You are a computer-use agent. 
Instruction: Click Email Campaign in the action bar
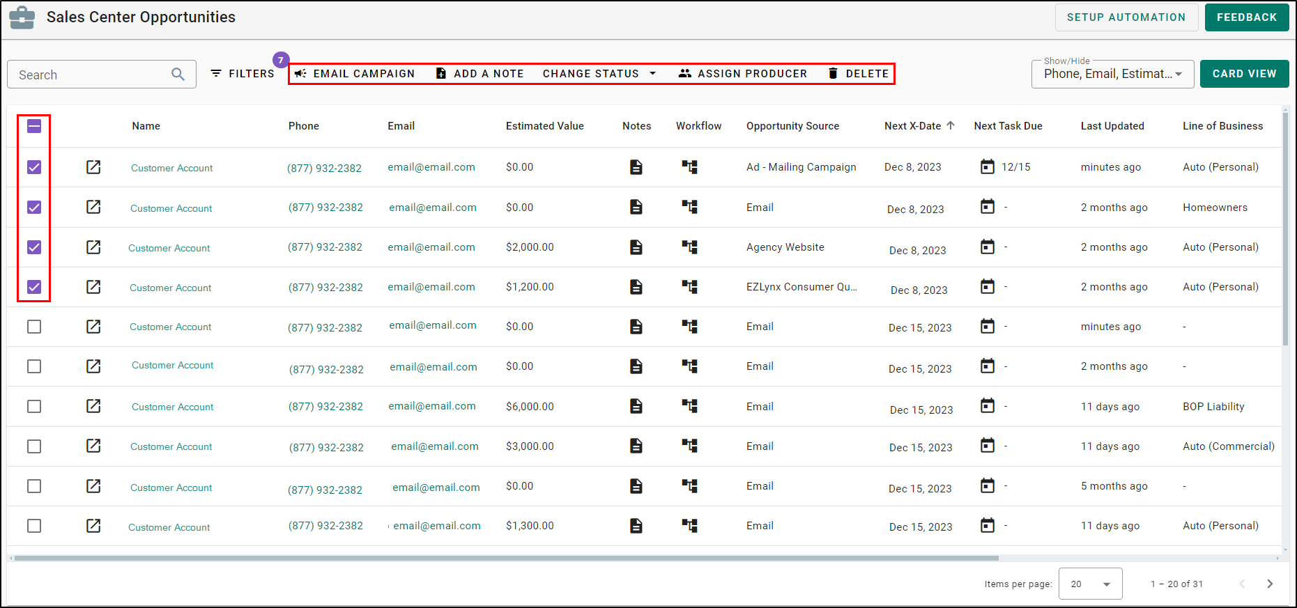[355, 74]
